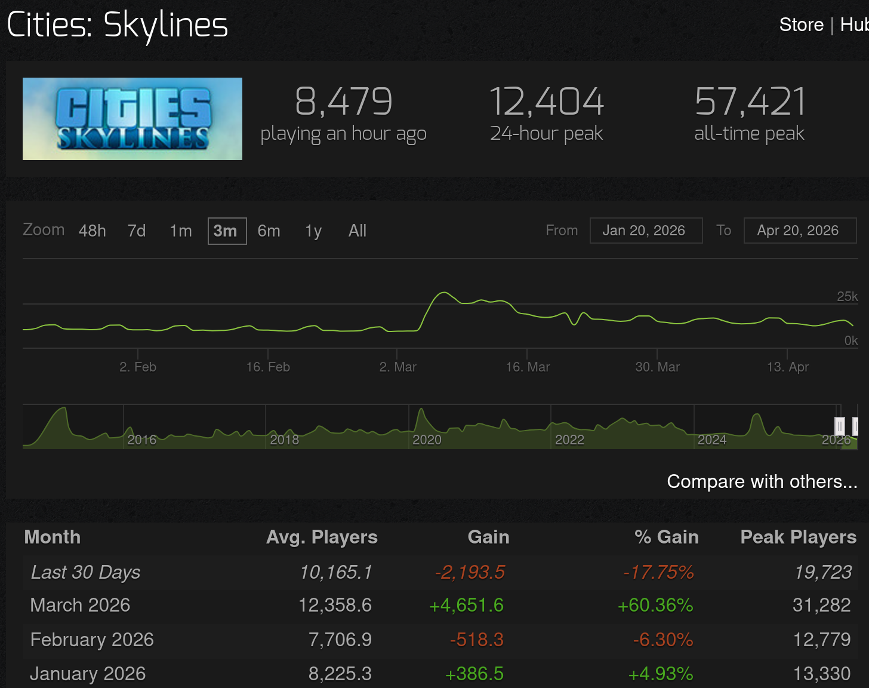Click the -518.3 gain value

coord(477,640)
